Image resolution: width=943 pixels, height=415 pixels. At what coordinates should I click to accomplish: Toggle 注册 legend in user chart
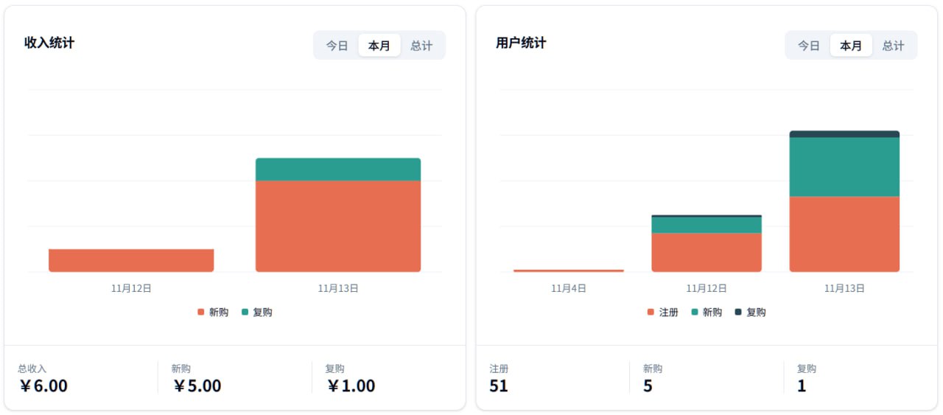(663, 313)
